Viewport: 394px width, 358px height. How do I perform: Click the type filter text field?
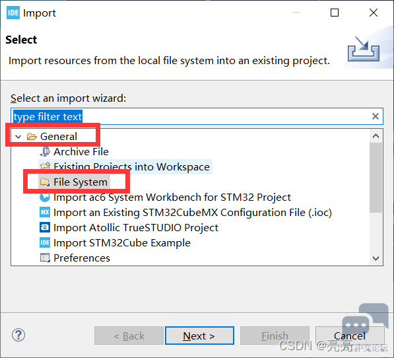[x=197, y=116]
